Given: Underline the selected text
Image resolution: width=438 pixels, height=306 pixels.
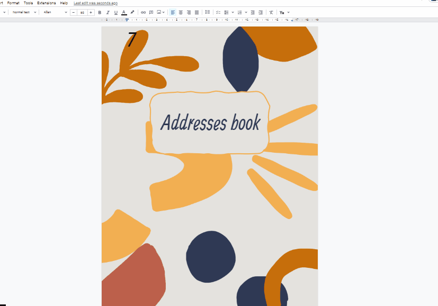Looking at the screenshot, I should pos(115,12).
